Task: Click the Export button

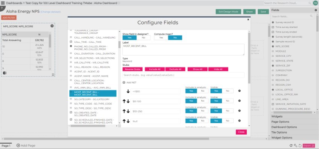Action: pos(309,146)
